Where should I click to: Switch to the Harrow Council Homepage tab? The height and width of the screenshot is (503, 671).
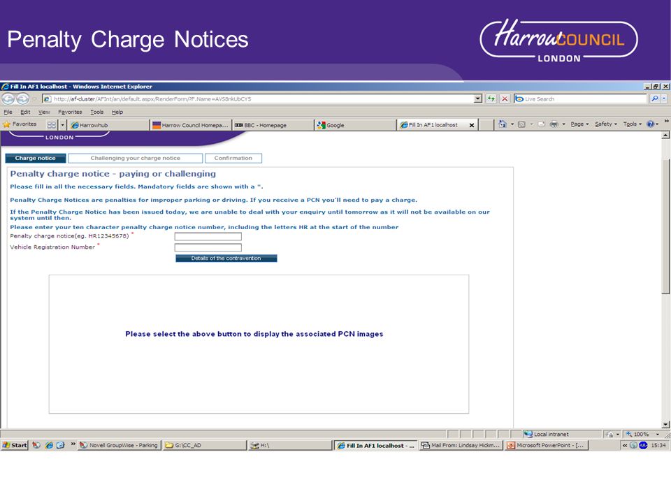pos(190,125)
